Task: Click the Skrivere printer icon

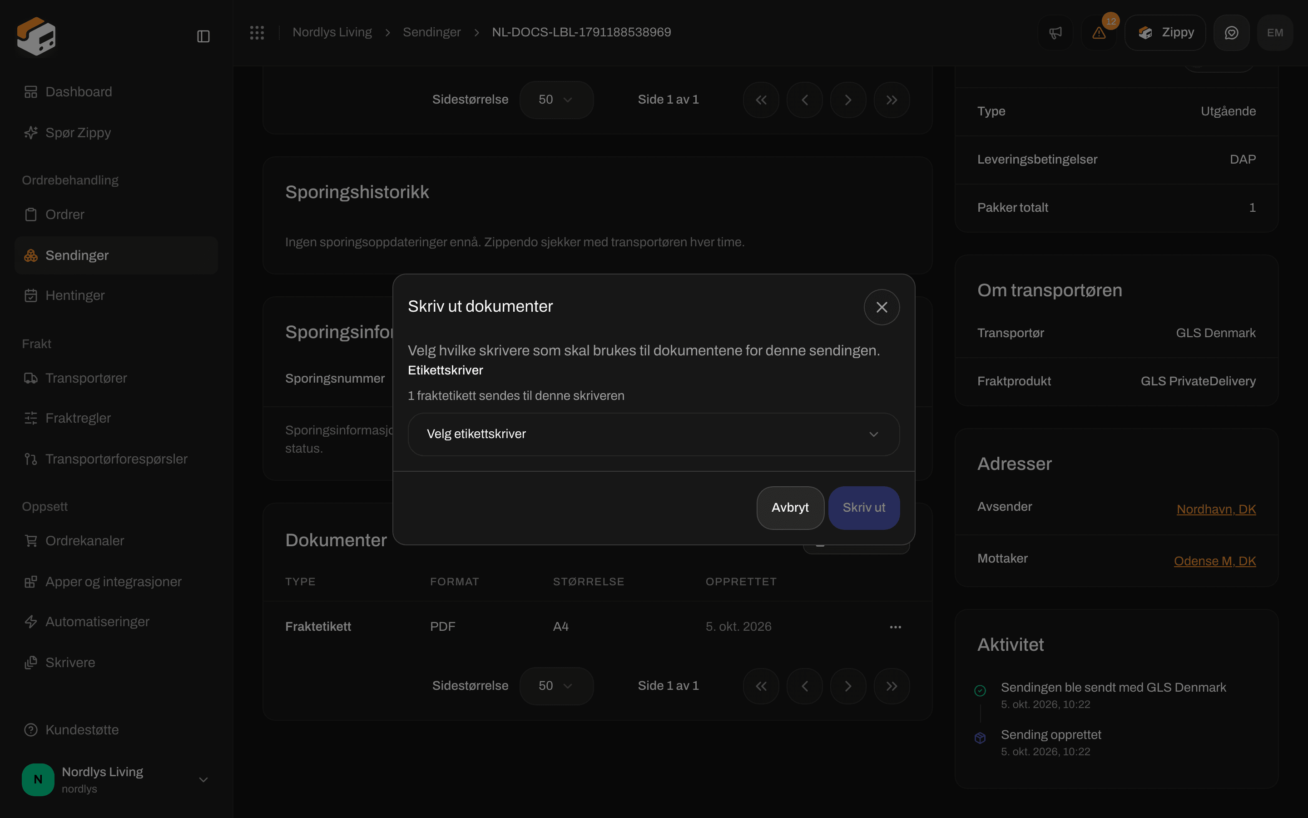Action: [x=31, y=663]
